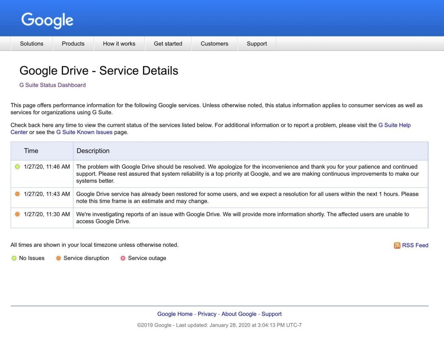Click the Get started navigation item
This screenshot has height=337, width=444.
click(168, 43)
